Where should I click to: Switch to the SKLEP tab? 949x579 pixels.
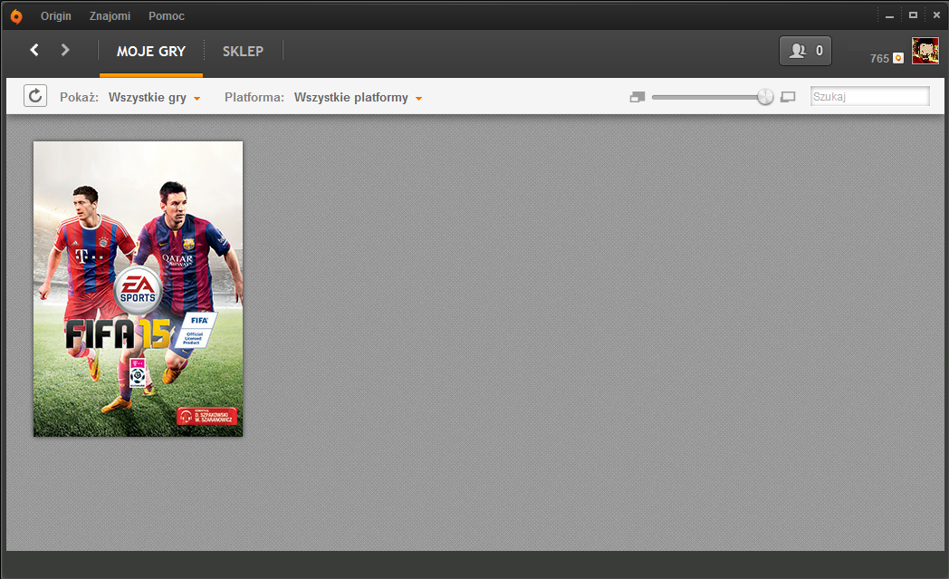(x=243, y=52)
